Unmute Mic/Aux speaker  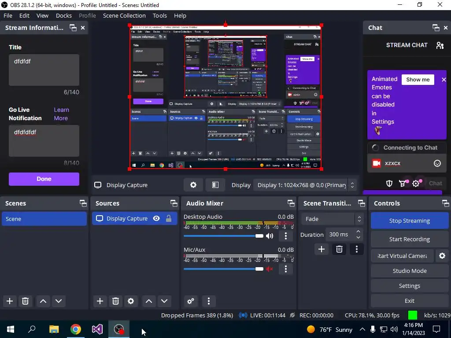pyautogui.click(x=270, y=269)
